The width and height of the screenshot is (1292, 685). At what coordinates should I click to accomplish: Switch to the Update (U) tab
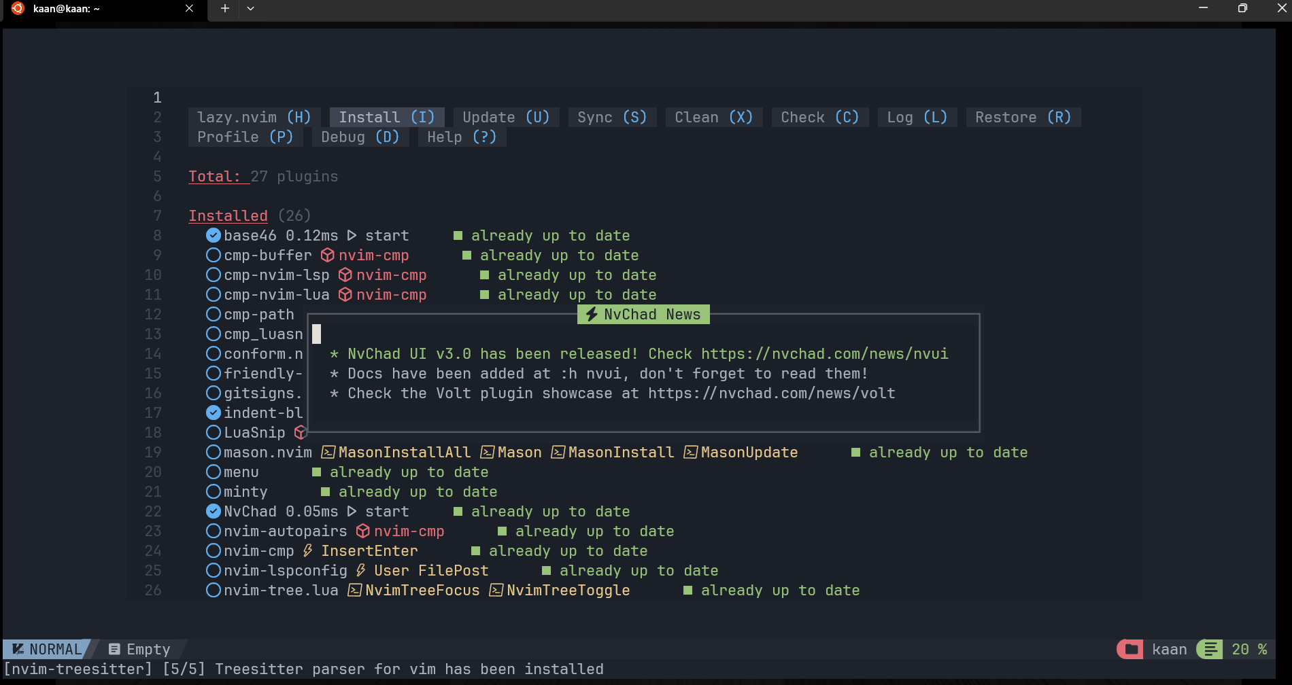click(506, 118)
